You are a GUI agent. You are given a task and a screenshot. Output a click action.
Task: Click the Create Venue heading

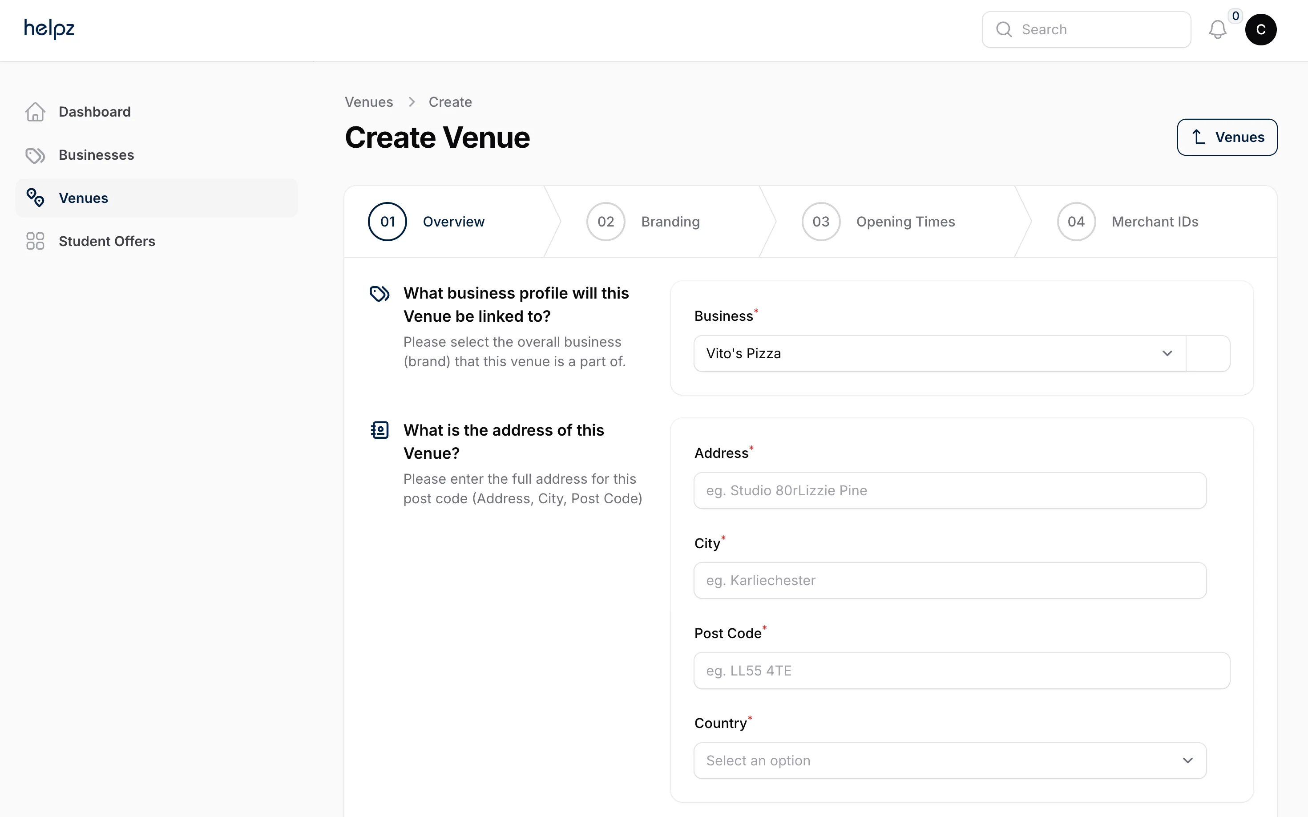point(437,137)
